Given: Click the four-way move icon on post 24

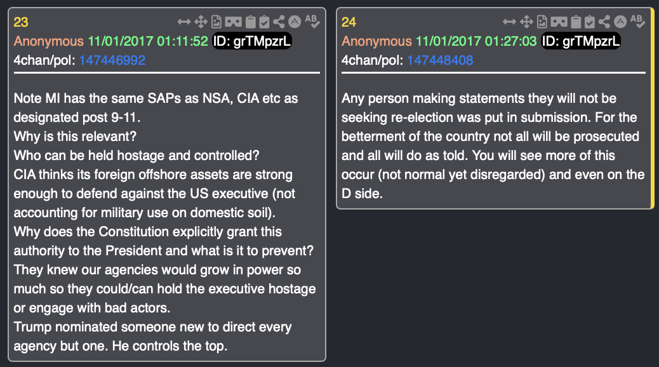Looking at the screenshot, I should point(527,22).
